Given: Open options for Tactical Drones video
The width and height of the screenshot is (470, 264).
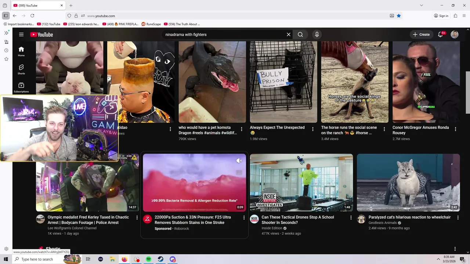Looking at the screenshot, I should pyautogui.click(x=351, y=217).
